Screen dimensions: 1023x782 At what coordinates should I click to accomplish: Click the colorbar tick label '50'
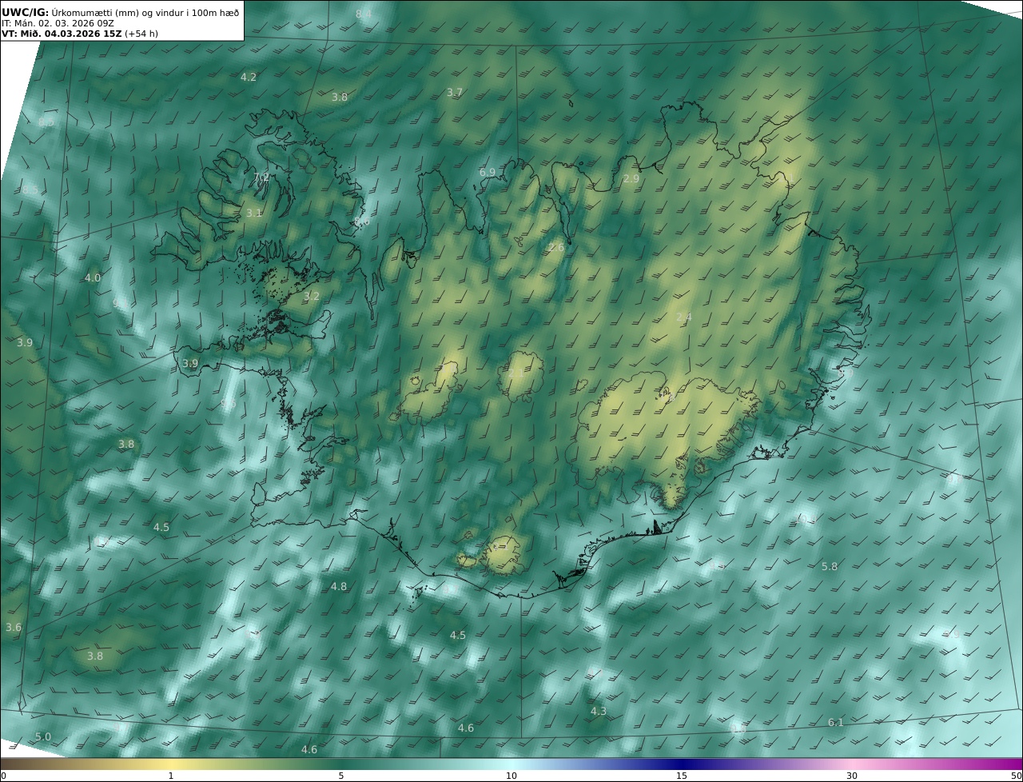click(x=1016, y=776)
